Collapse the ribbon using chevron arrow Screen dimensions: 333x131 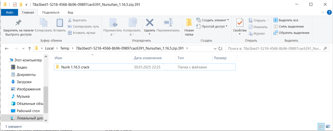point(323,13)
